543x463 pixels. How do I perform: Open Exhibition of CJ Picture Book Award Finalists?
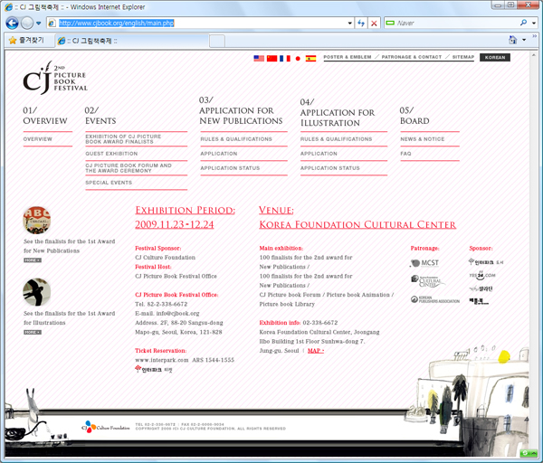[123, 139]
